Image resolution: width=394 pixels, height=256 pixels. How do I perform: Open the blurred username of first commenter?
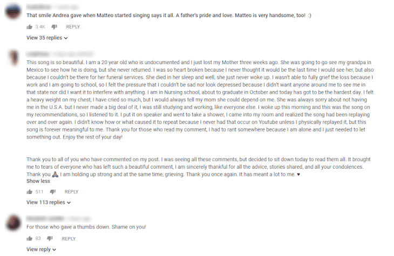[x=38, y=7]
